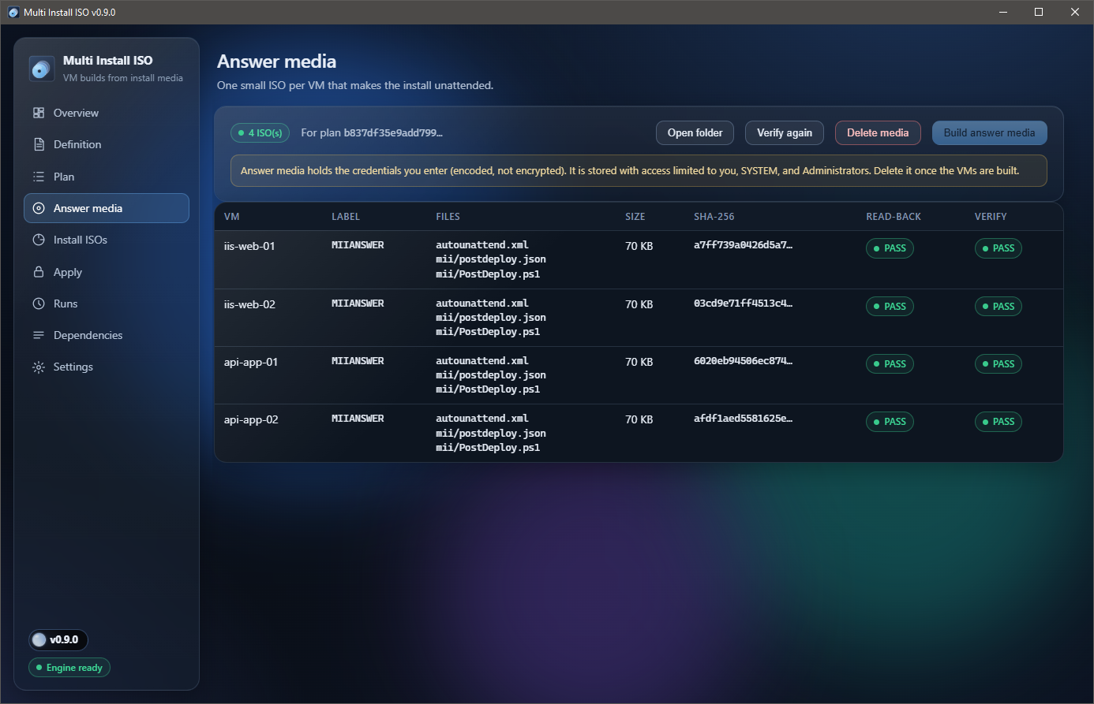Viewport: 1094px width, 704px height.
Task: Click the Multi Install ISO app logo
Action: tap(41, 69)
